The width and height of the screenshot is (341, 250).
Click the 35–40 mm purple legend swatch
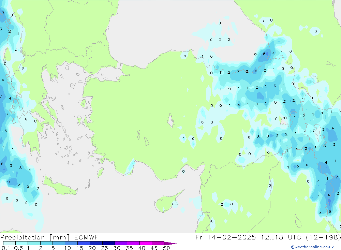point(133,243)
